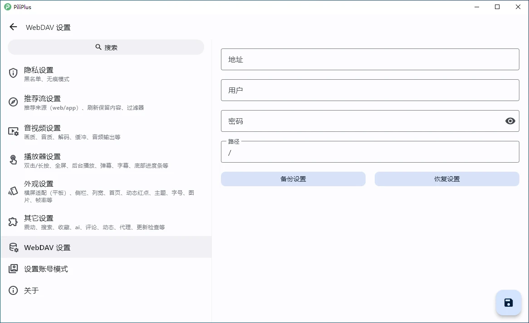Screen dimensions: 529x323
Task: Open the 关于 info icon
Action: [x=13, y=290]
